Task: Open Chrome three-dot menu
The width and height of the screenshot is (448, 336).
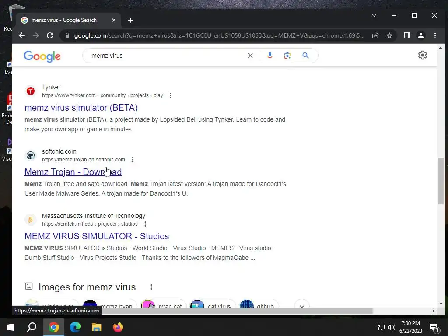Action: (435, 35)
